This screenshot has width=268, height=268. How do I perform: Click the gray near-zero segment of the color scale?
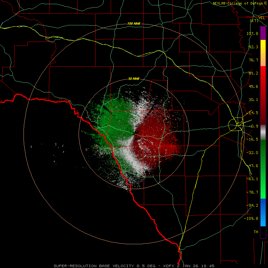point(263,133)
